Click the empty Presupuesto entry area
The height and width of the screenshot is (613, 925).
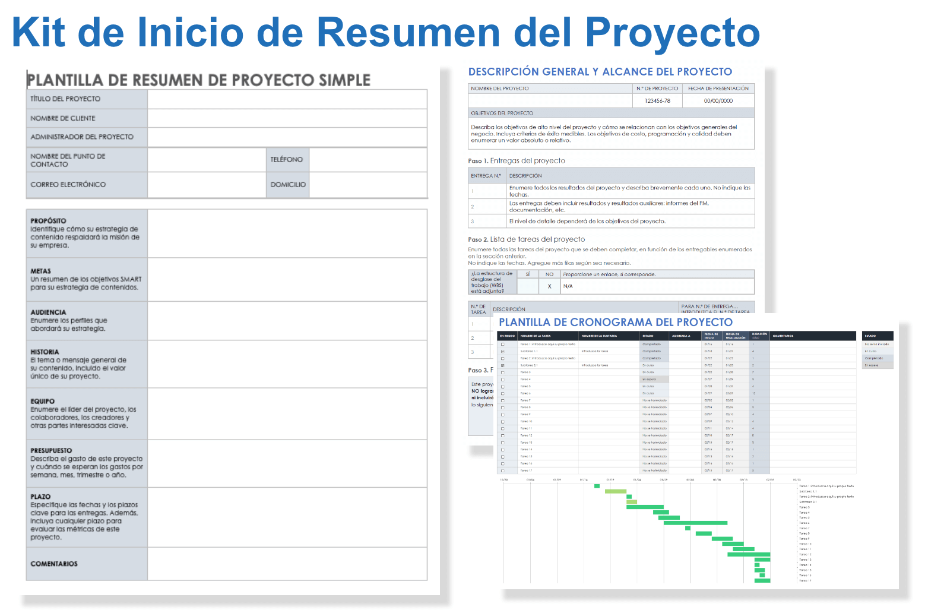pyautogui.click(x=287, y=464)
